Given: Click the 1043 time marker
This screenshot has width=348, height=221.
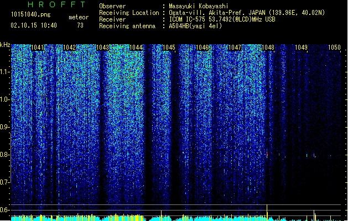Looking at the screenshot, I should [103, 48].
